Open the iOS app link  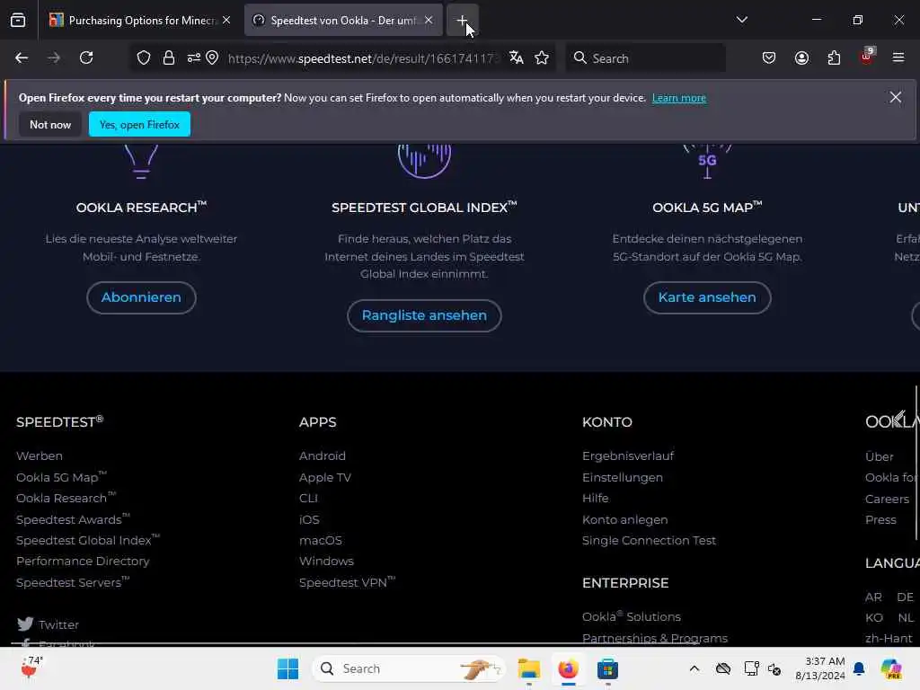click(x=309, y=520)
